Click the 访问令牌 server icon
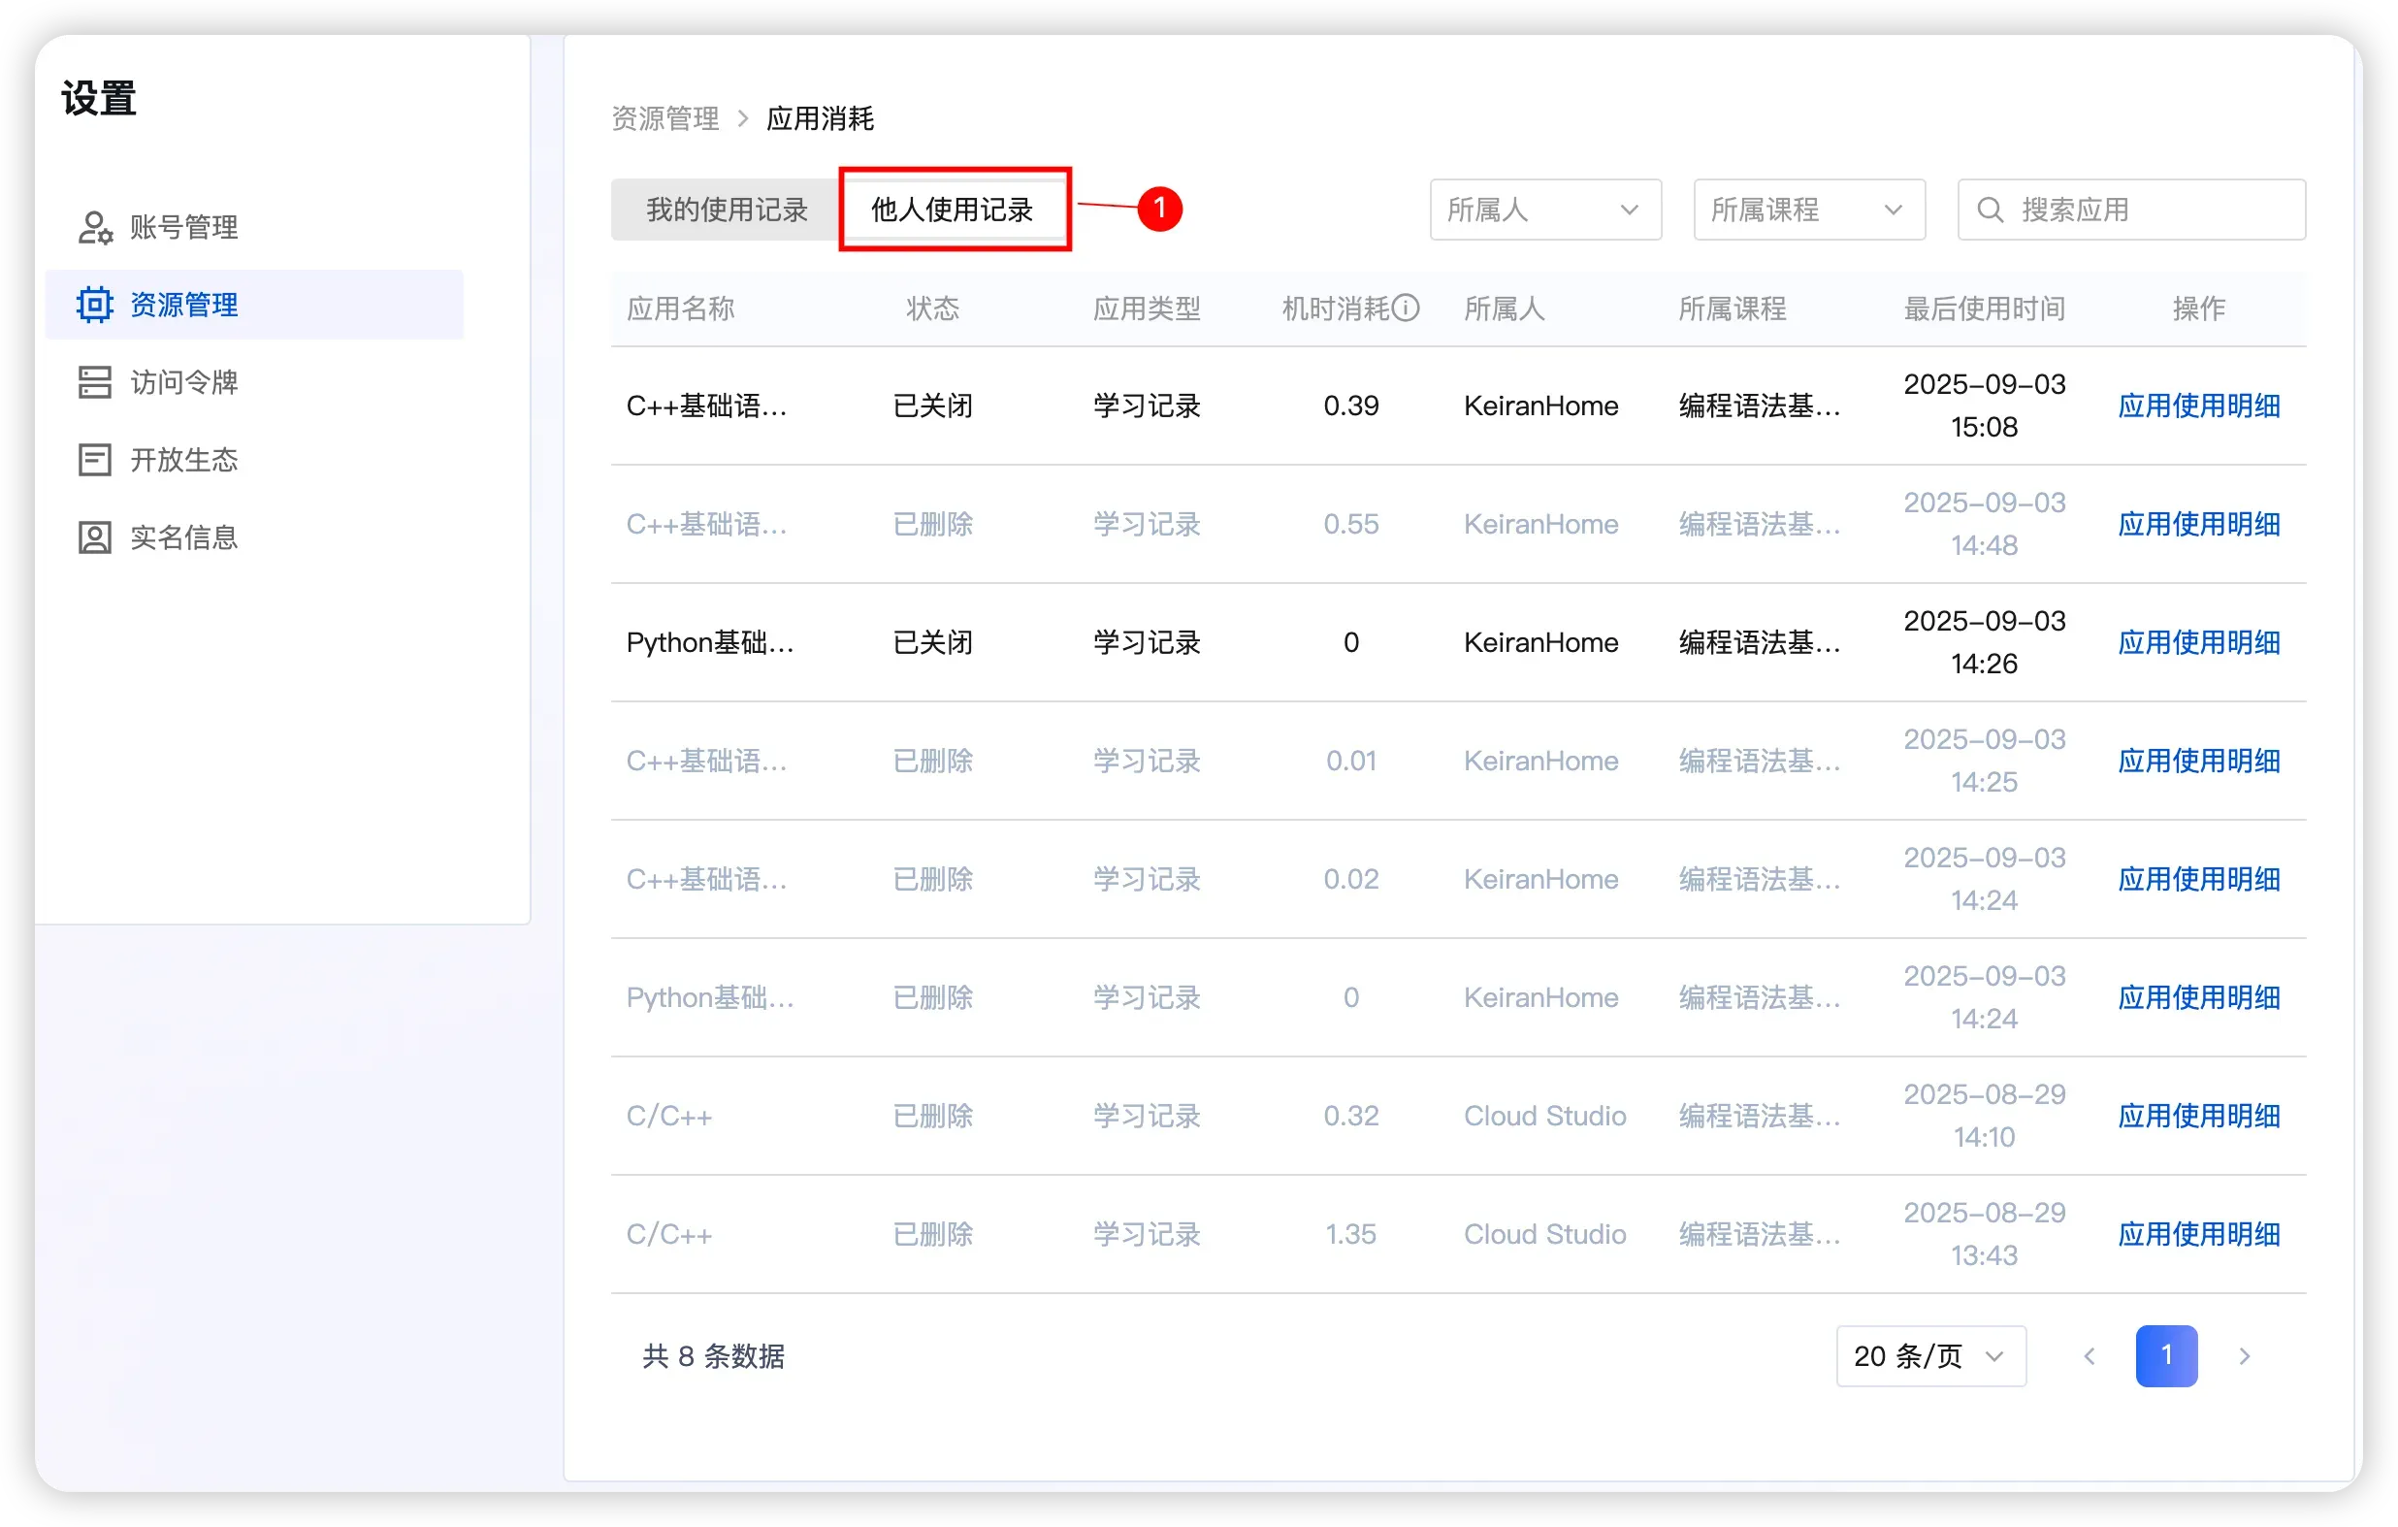This screenshot has height=1527, width=2398. 95,382
